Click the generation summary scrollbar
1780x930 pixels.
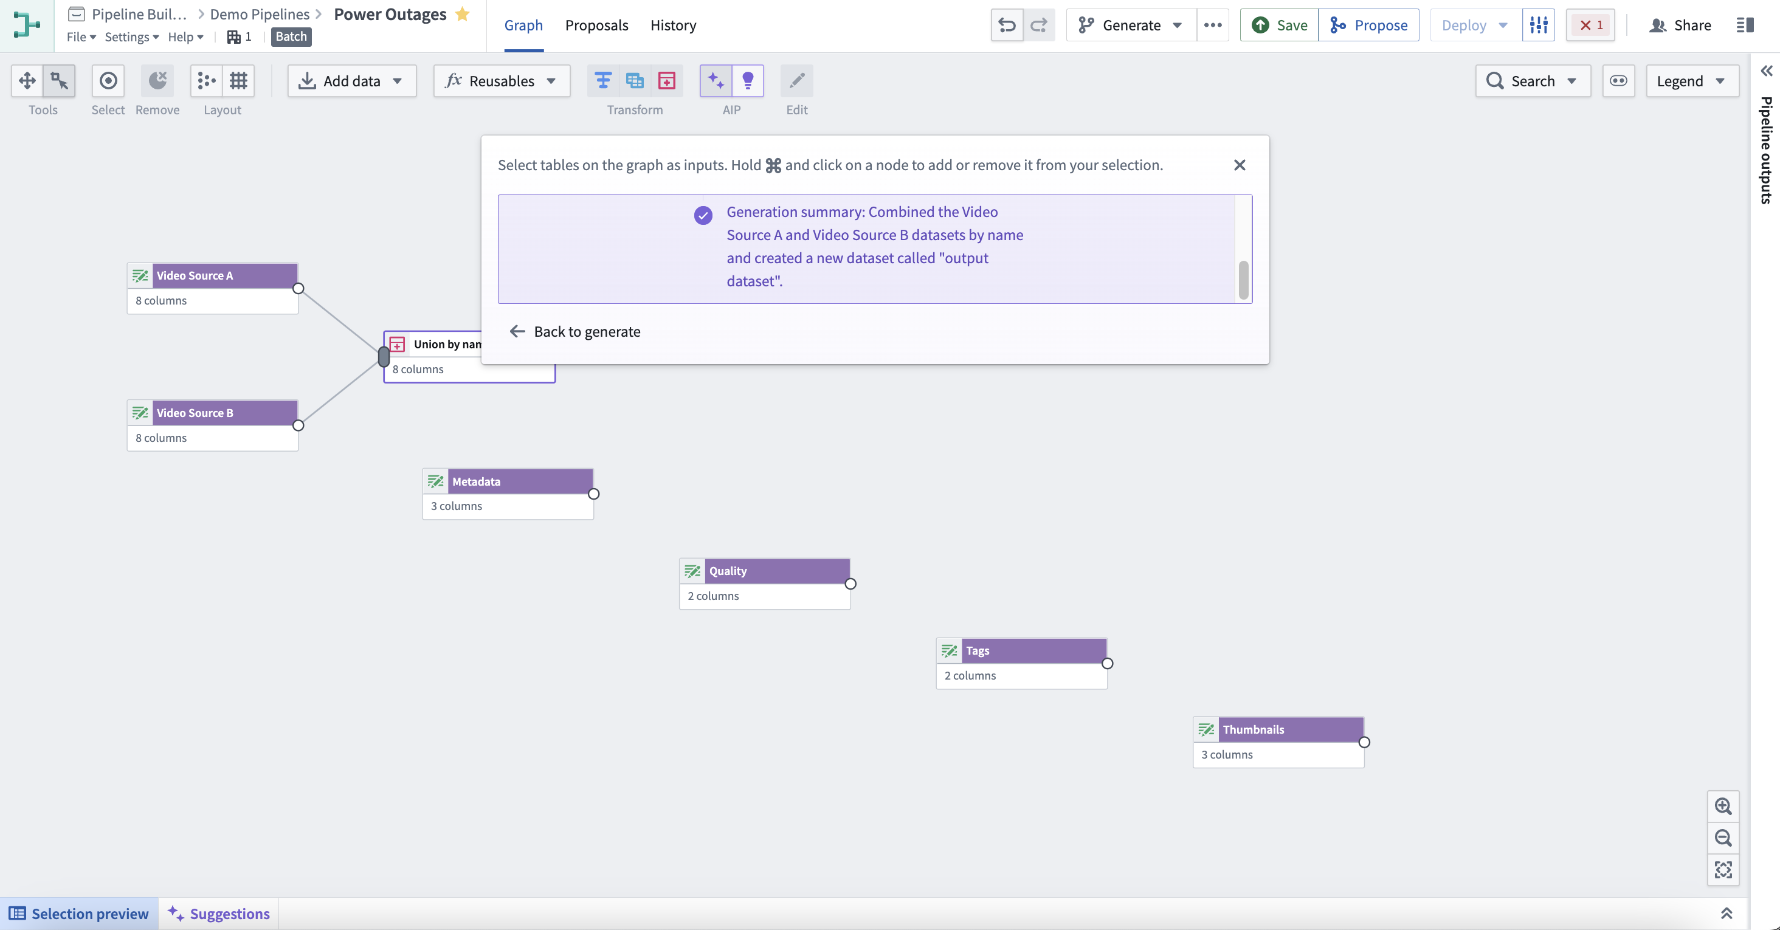[x=1243, y=281]
